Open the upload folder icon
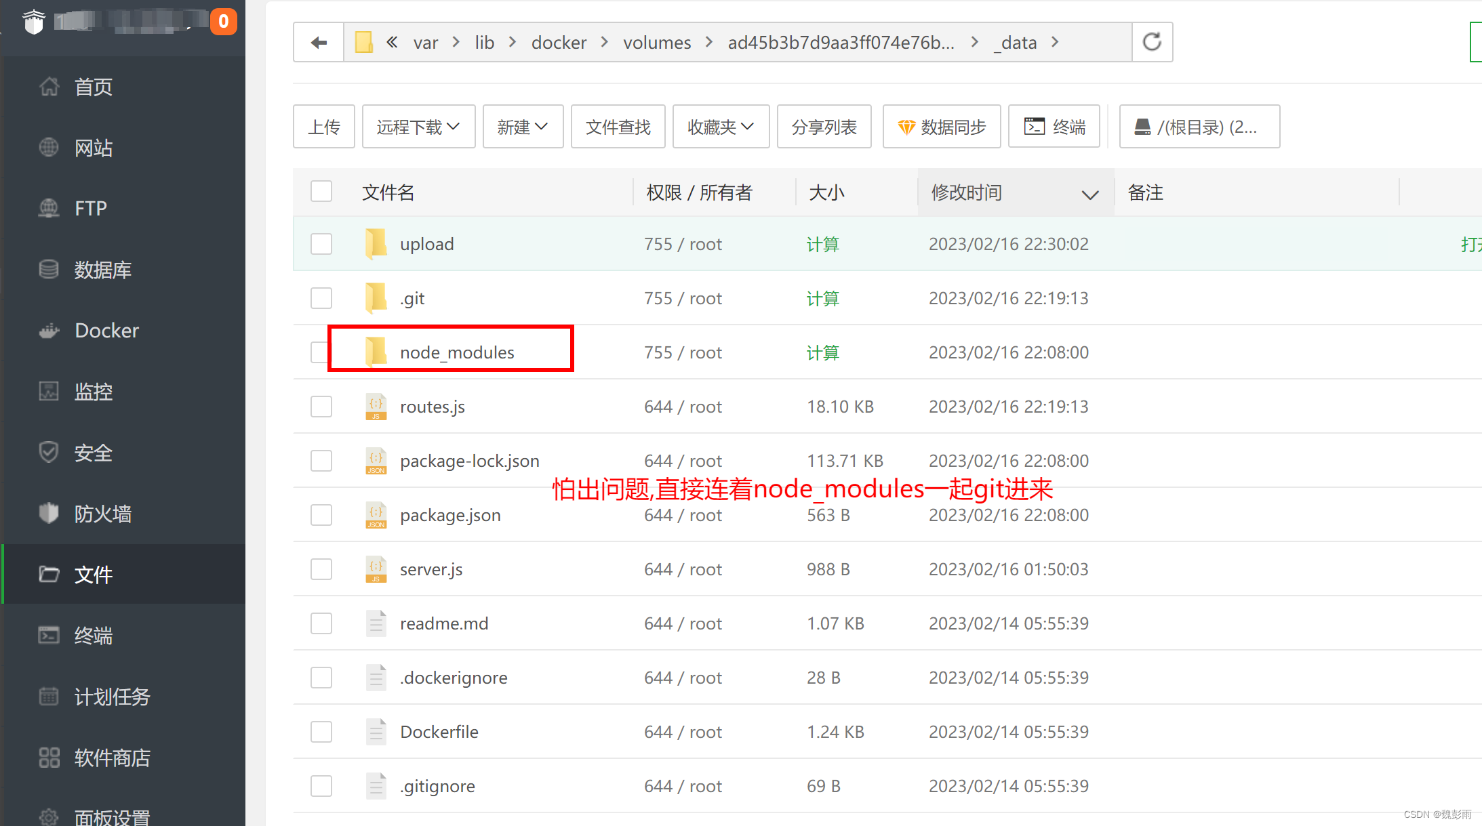The width and height of the screenshot is (1482, 826). tap(376, 244)
